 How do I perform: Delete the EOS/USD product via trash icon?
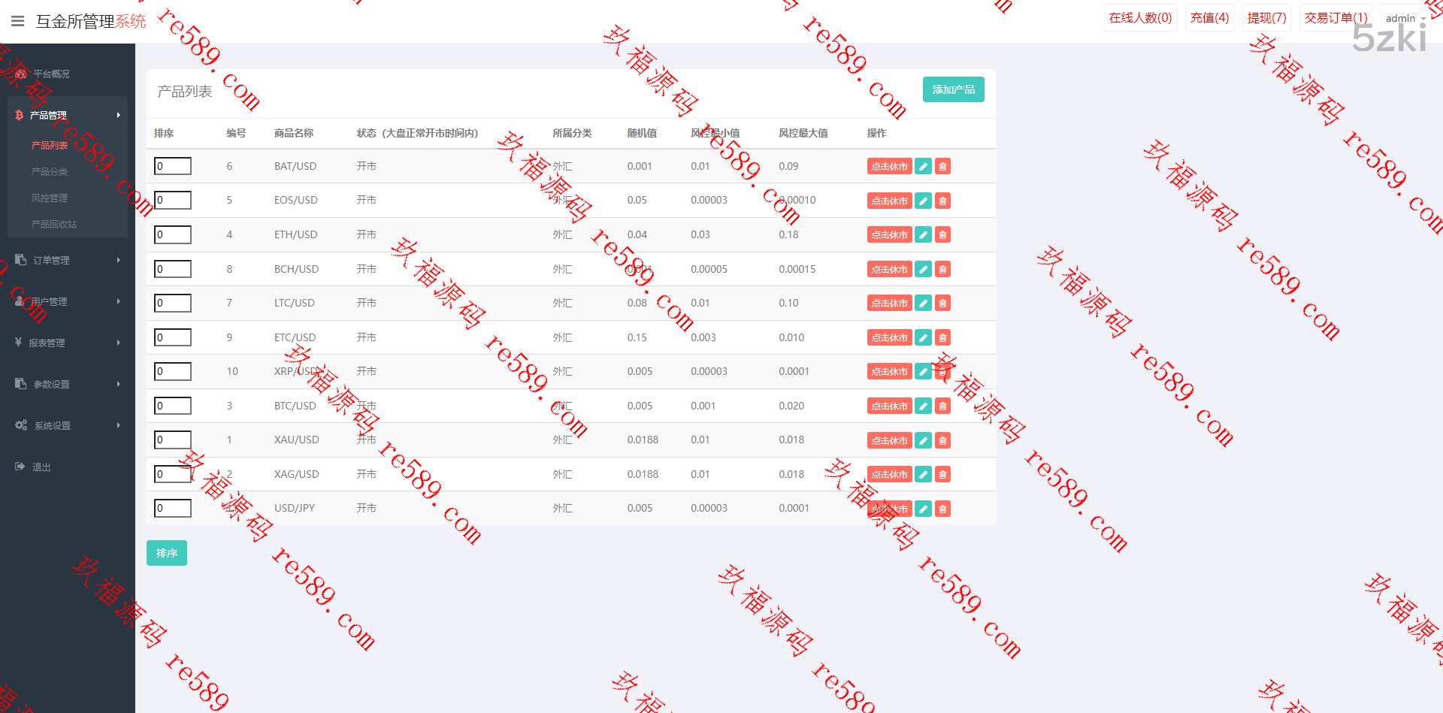coord(942,201)
